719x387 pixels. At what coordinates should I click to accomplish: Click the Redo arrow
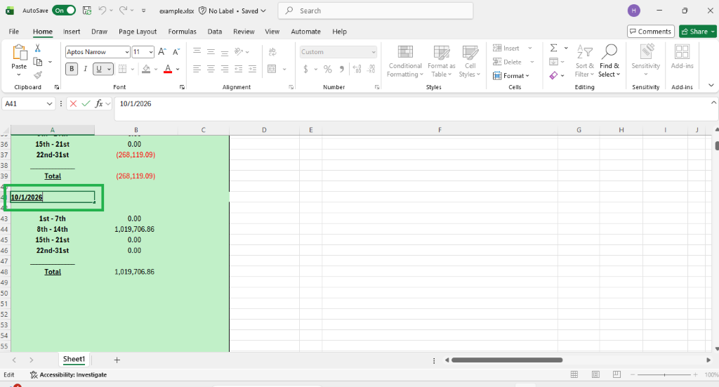[123, 11]
